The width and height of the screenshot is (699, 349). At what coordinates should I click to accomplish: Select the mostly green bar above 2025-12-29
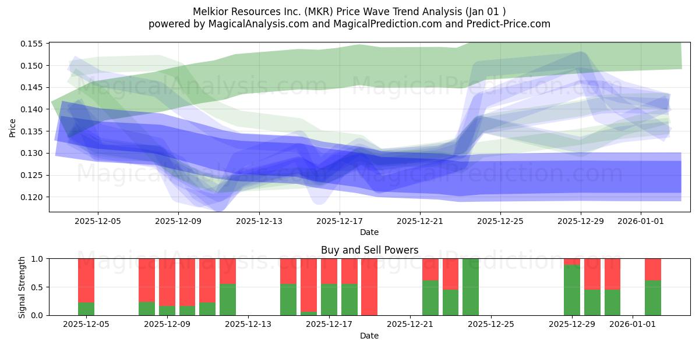point(572,287)
